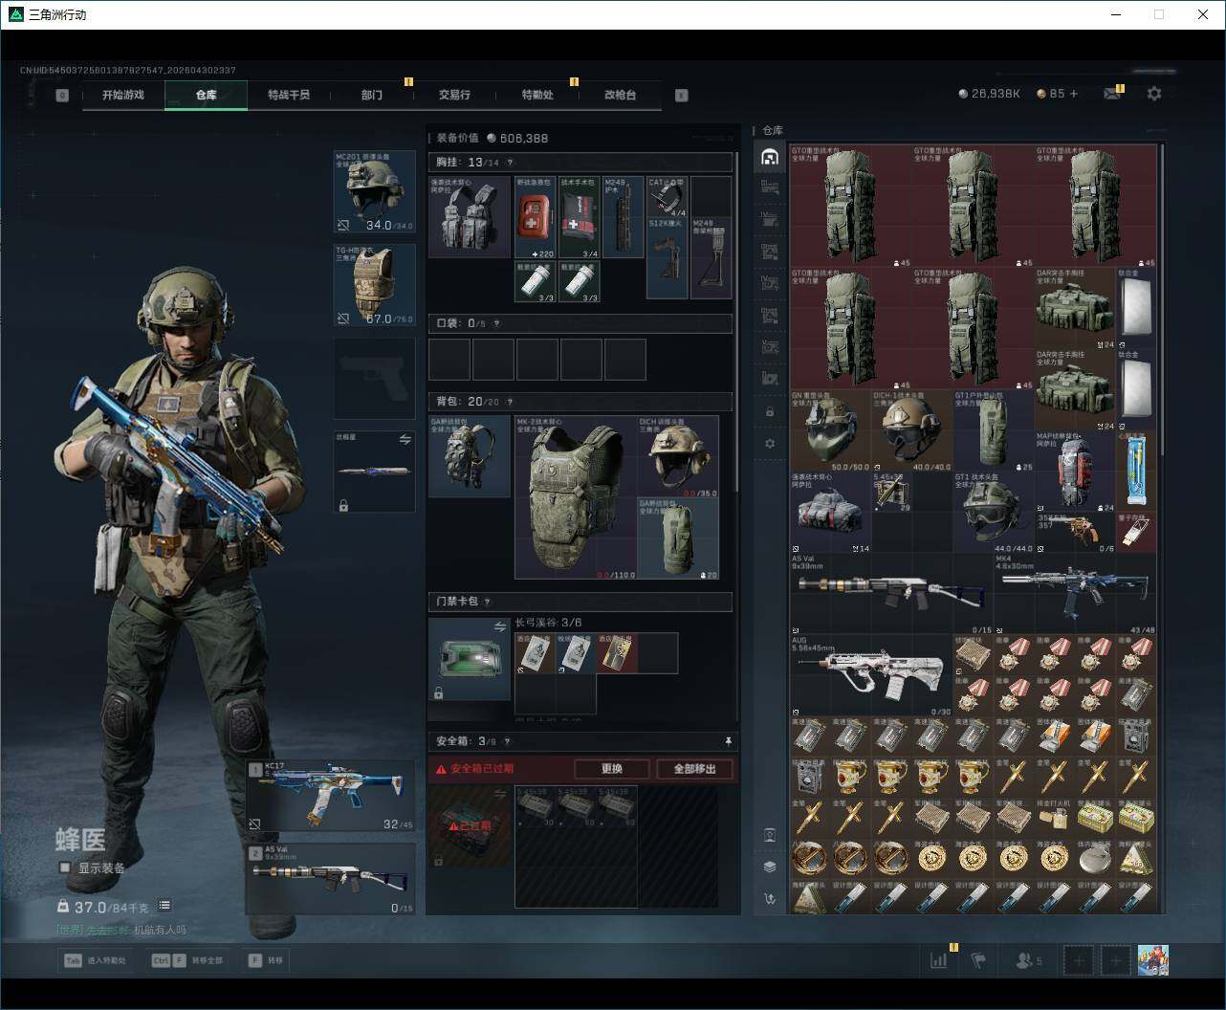Switch to the 开始游戏 tab

(123, 95)
